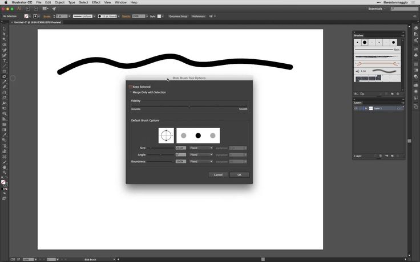Open the Effect menu

pos(96,2)
